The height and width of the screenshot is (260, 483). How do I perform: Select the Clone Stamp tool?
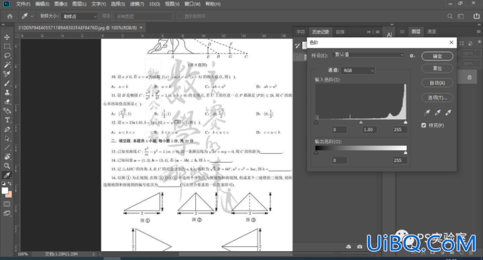(7, 93)
